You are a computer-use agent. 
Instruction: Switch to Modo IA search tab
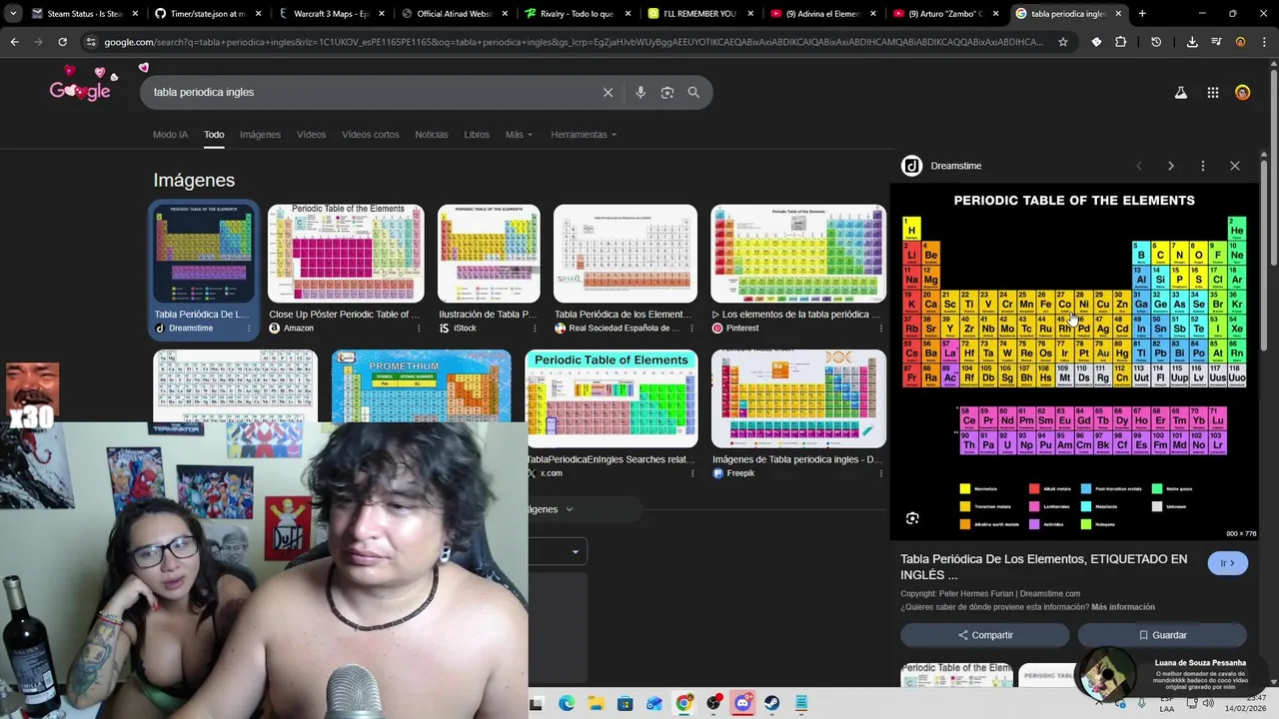click(170, 135)
